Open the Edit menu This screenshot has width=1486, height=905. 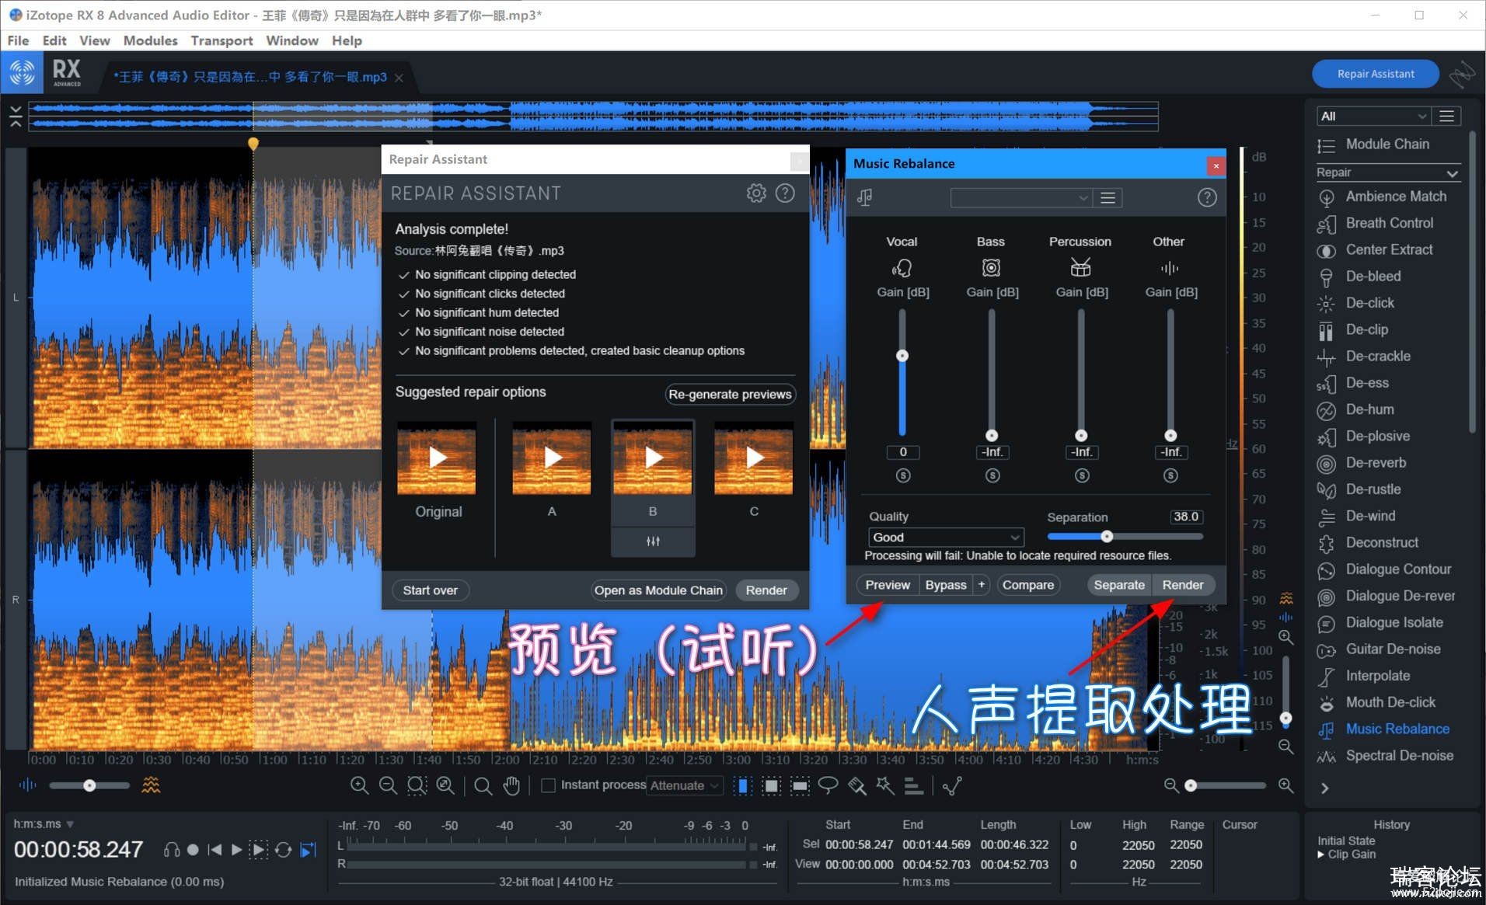[54, 40]
